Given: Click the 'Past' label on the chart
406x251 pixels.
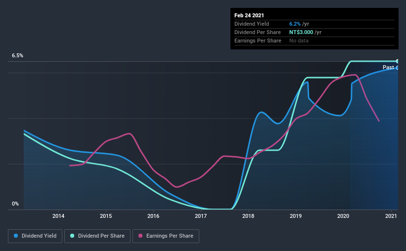Looking at the screenshot, I should pyautogui.click(x=388, y=68).
